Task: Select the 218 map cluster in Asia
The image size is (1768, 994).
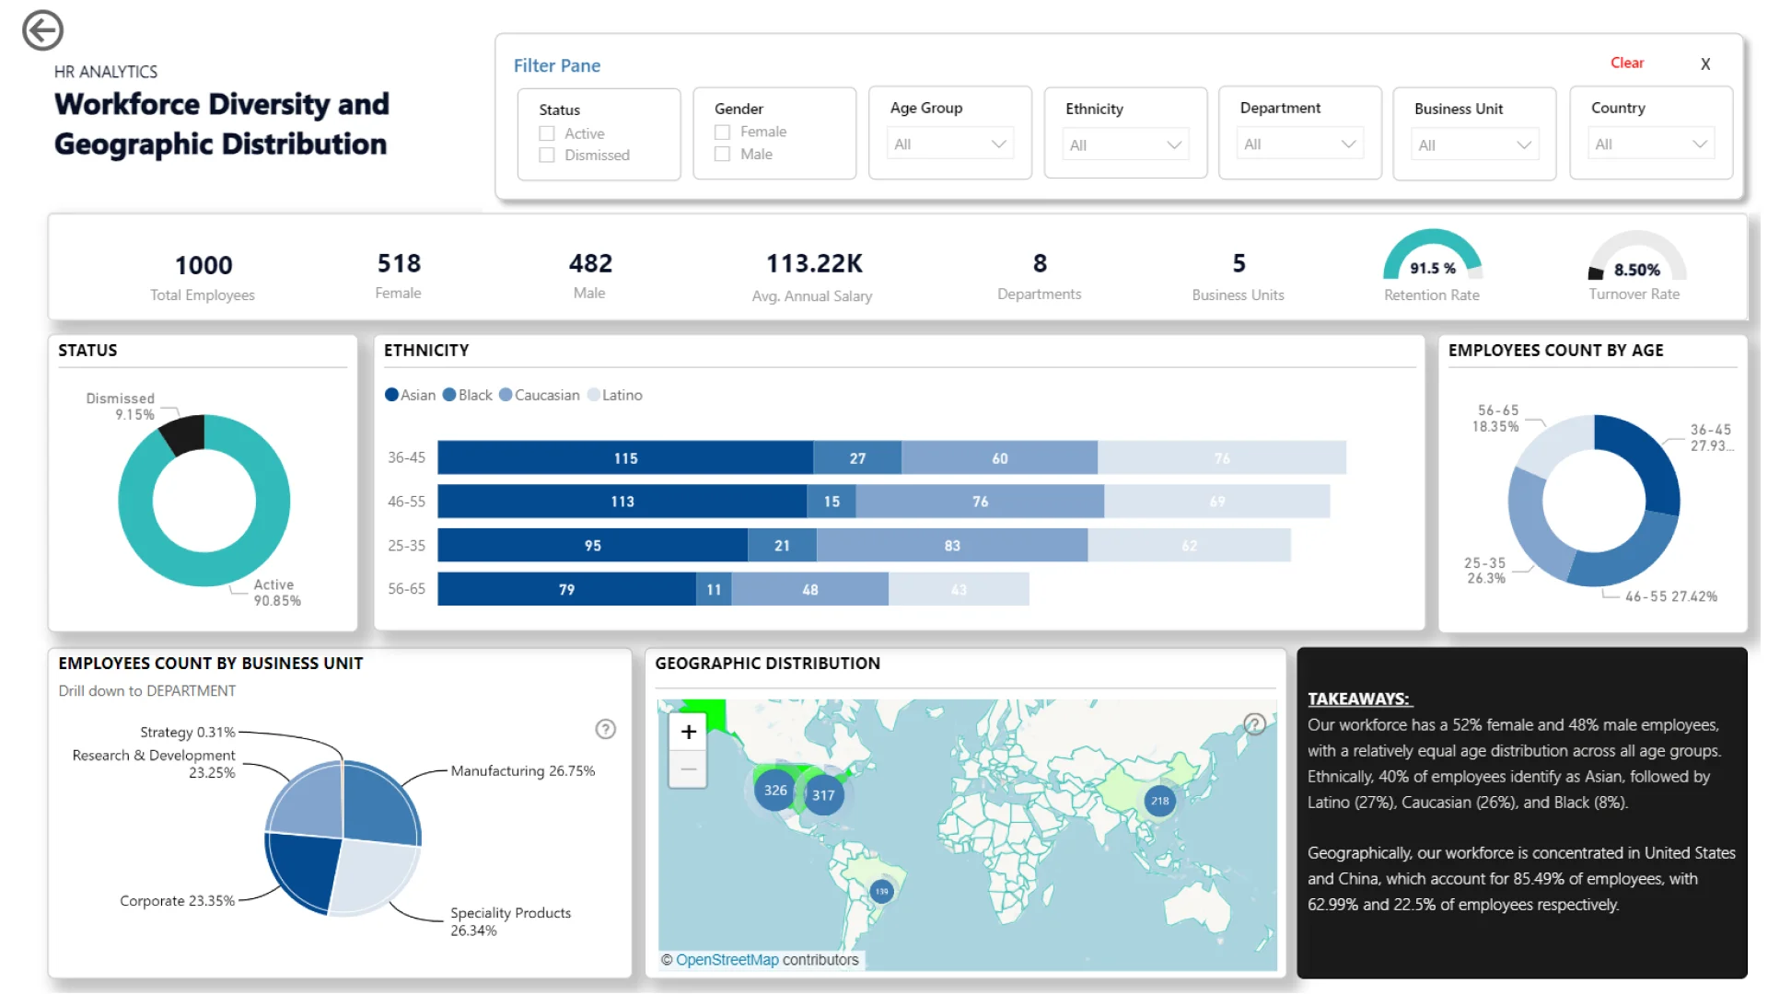Action: point(1159,801)
